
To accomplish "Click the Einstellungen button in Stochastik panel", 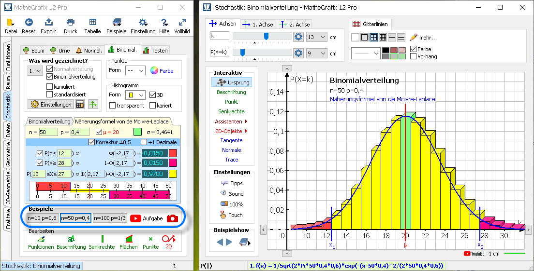I will click(51, 104).
